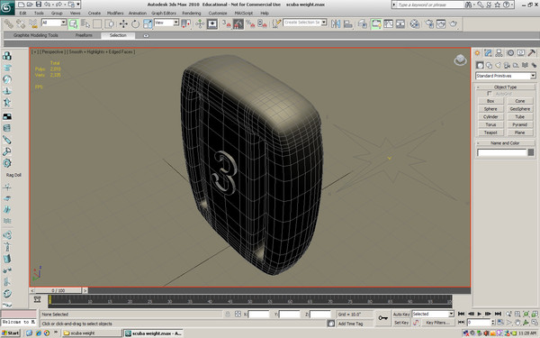Toggle Auto Key animation mode
540x338 pixels.
401,315
